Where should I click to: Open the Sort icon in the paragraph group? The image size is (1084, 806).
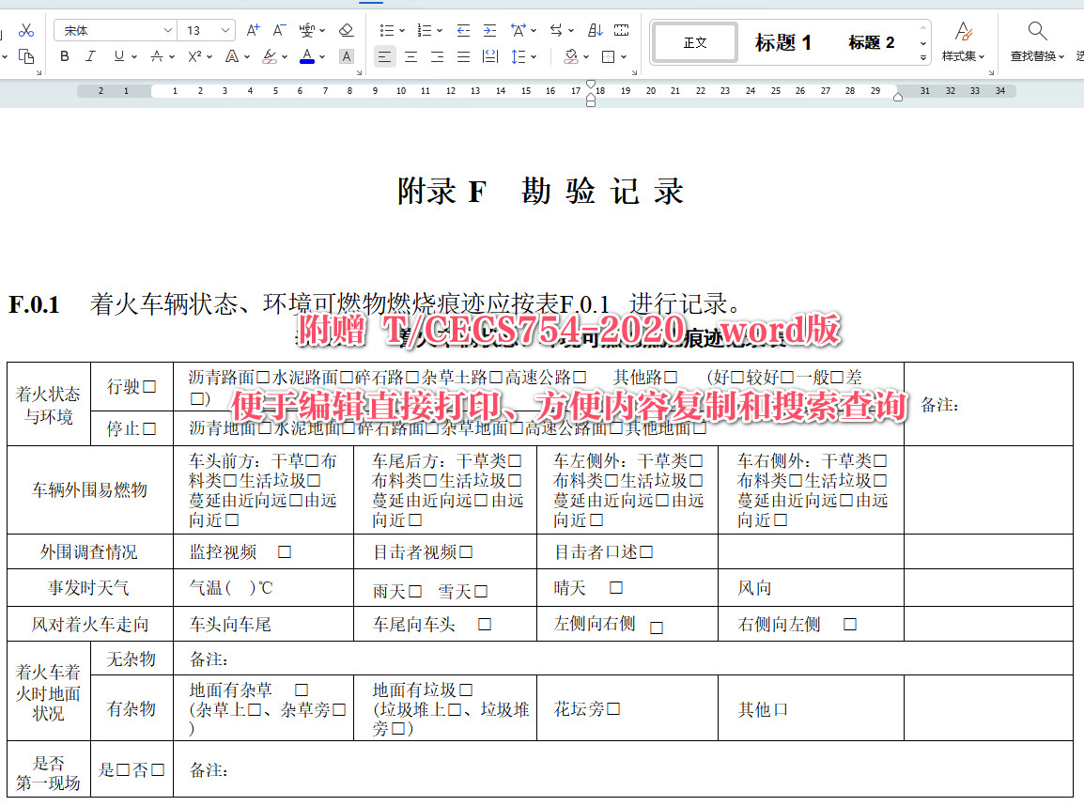coord(595,29)
